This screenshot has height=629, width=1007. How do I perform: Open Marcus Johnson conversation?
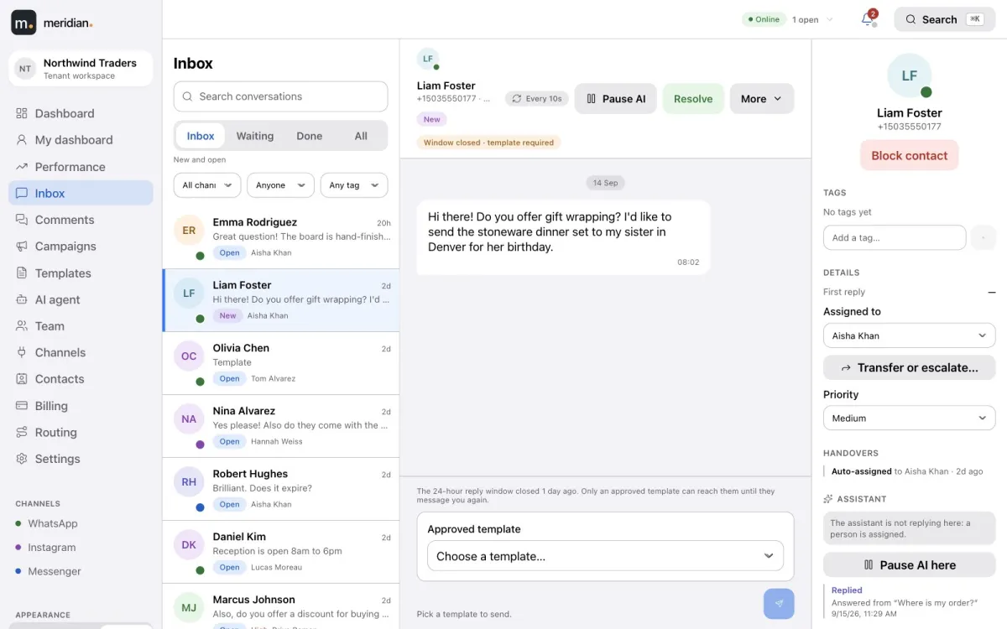[281, 606]
